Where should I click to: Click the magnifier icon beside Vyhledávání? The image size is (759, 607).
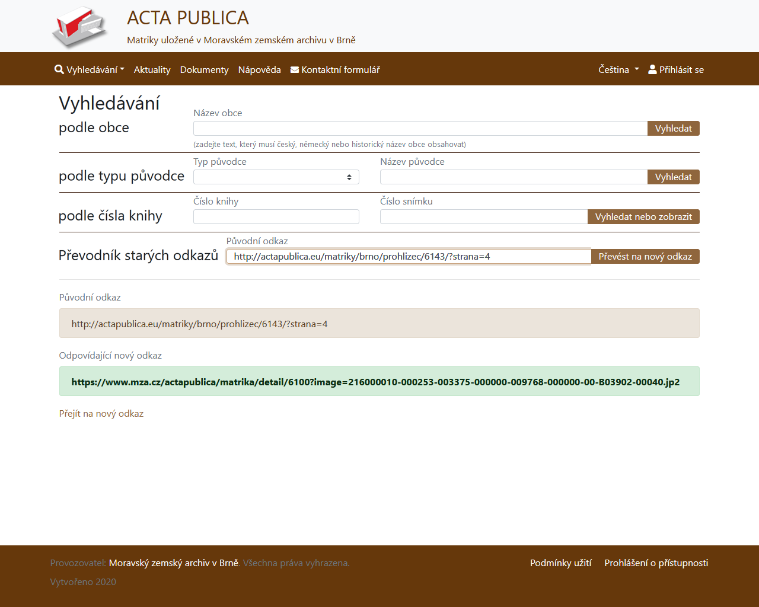(59, 69)
